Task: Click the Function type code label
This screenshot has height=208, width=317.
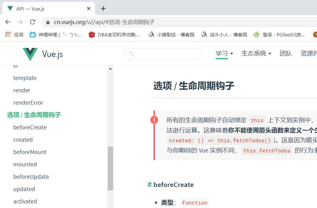Action: [195, 203]
